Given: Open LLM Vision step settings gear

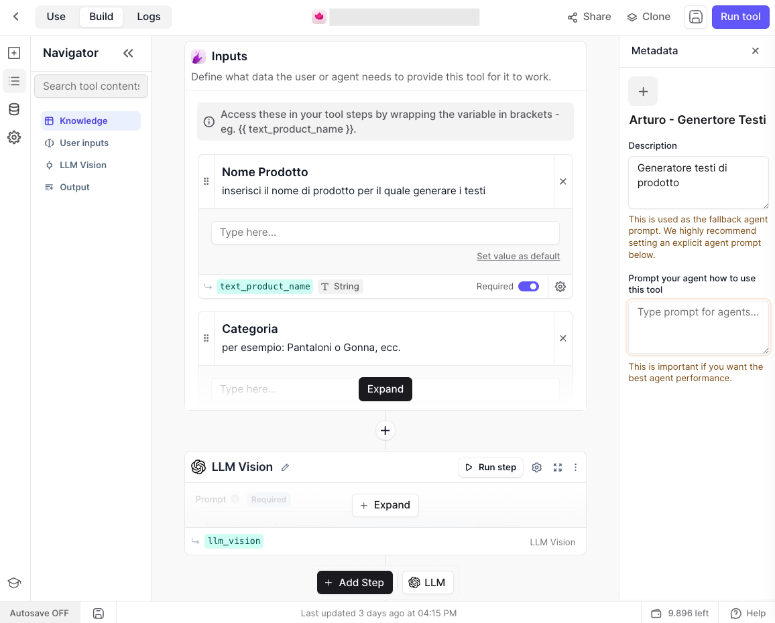Looking at the screenshot, I should tap(537, 468).
